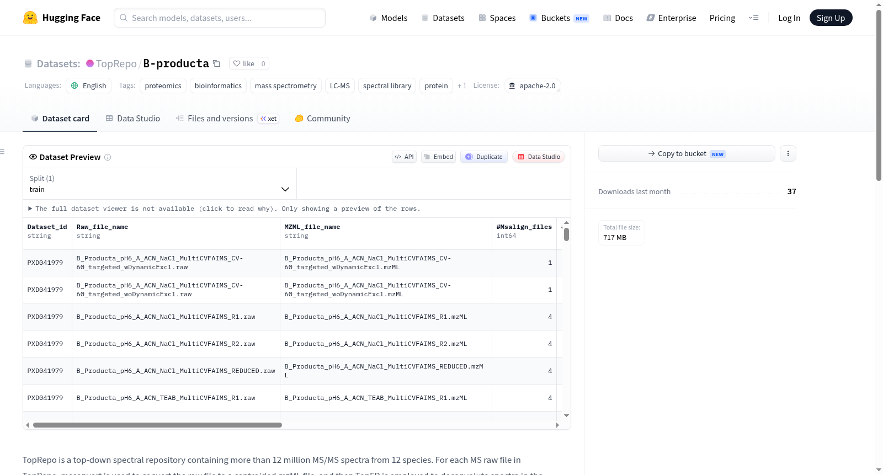Switch to the Data Studio tab

point(133,118)
